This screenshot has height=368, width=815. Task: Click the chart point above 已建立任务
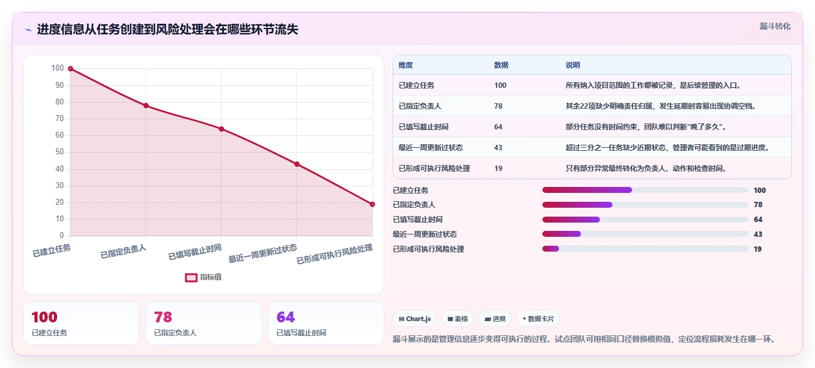pos(70,69)
